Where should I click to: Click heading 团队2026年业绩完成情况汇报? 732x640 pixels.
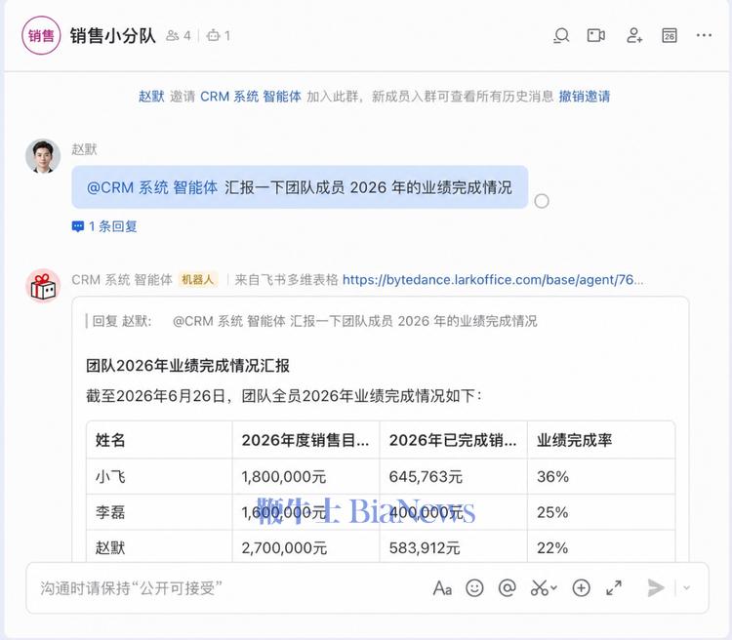click(x=187, y=366)
